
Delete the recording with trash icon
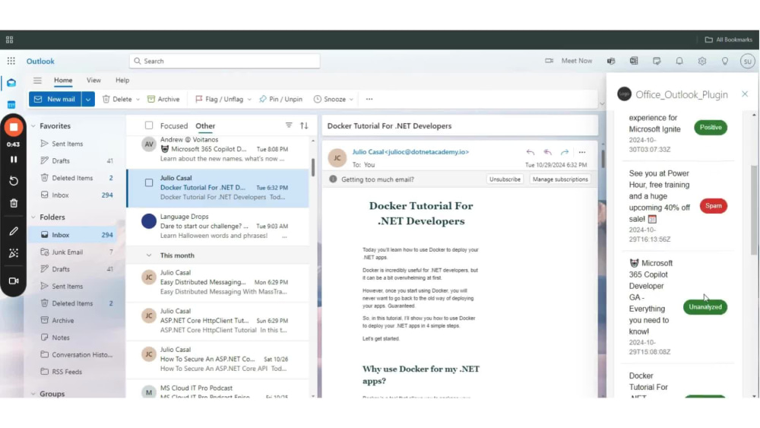coord(14,203)
